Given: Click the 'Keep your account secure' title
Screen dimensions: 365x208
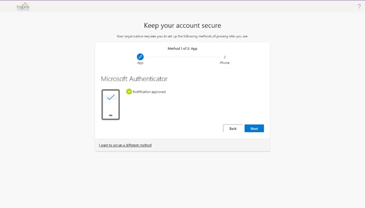Looking at the screenshot, I should pyautogui.click(x=182, y=25).
